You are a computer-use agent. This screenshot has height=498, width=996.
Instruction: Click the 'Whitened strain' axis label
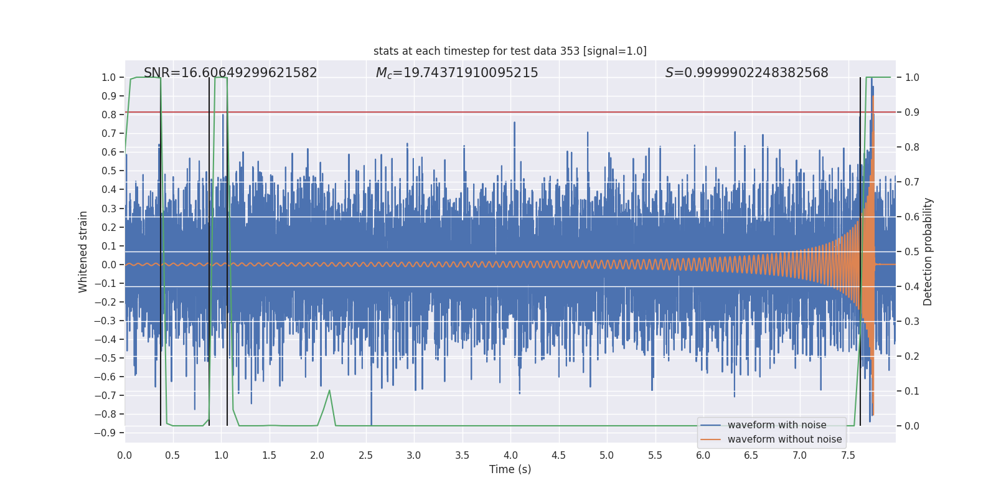(83, 251)
